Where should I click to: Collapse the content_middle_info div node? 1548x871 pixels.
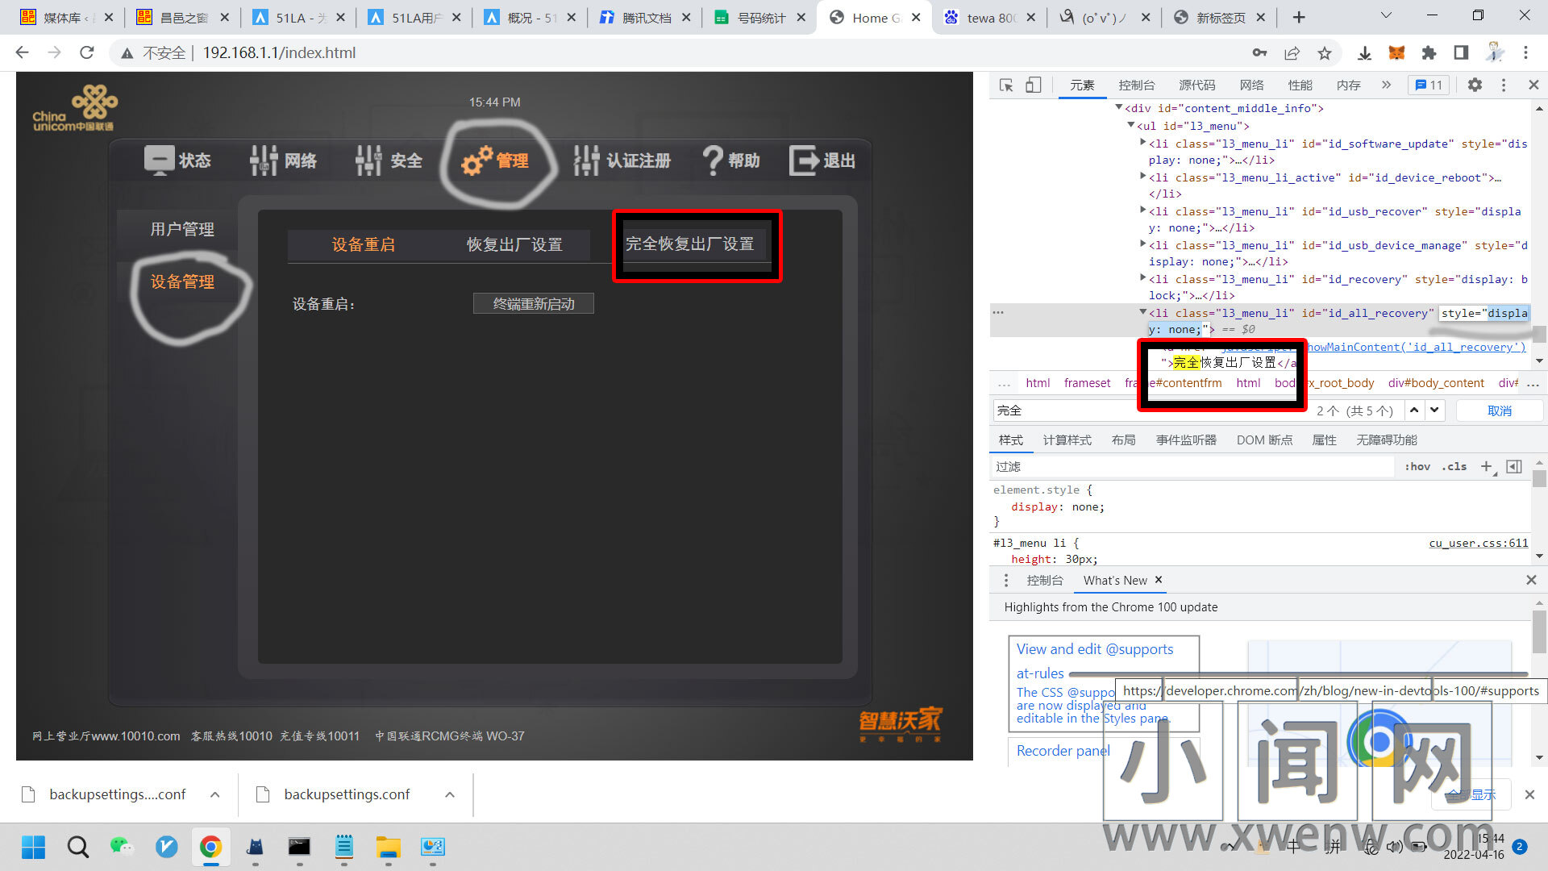click(x=1118, y=107)
